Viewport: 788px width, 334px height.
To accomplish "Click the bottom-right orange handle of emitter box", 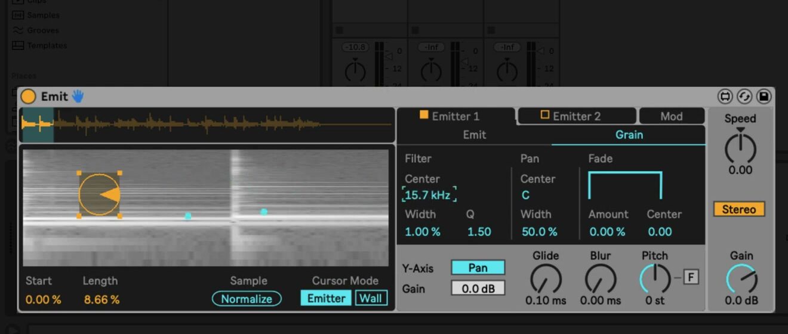I will tap(119, 216).
